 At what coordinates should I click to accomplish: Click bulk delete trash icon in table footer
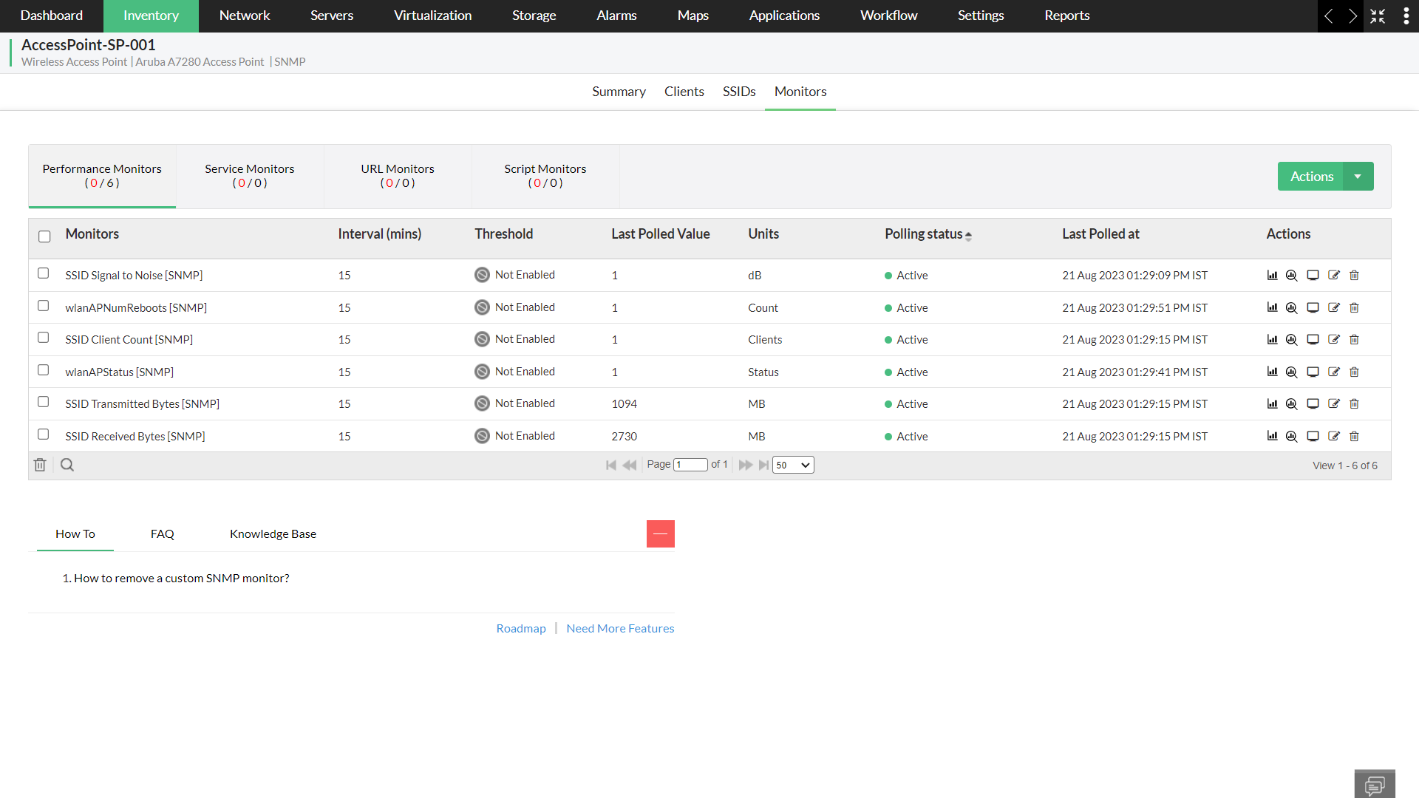[40, 465]
